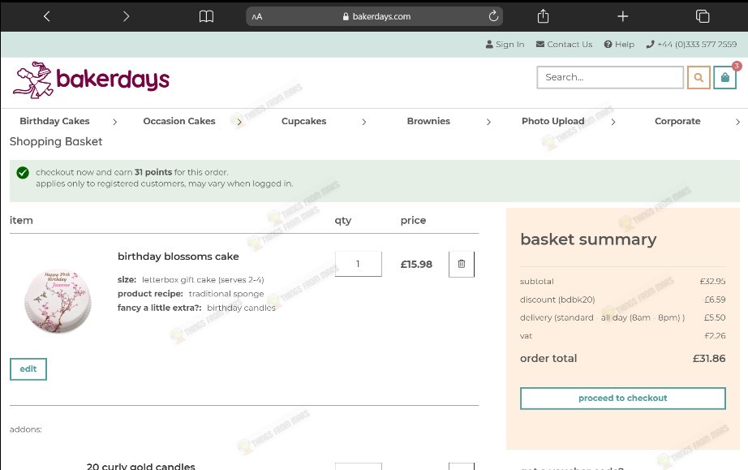The height and width of the screenshot is (470, 748).
Task: Expand the Photo Upload chevron
Action: [613, 122]
